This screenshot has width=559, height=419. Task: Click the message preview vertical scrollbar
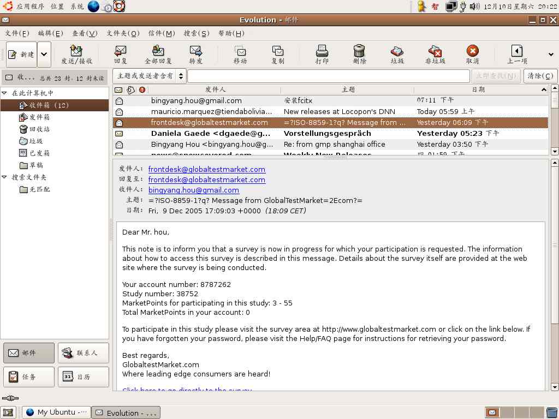pyautogui.click(x=555, y=275)
